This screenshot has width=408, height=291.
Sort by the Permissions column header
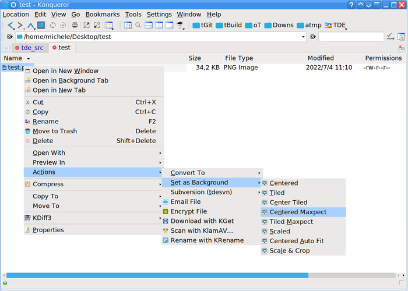(384, 58)
